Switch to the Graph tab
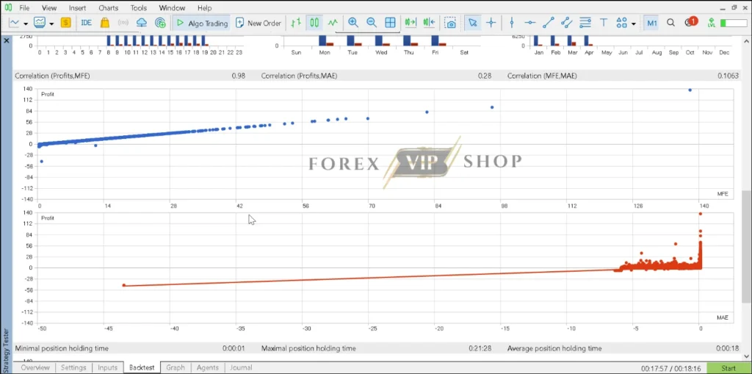This screenshot has height=374, width=752. (175, 368)
